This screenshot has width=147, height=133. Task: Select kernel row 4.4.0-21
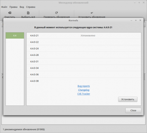[x=84, y=36]
